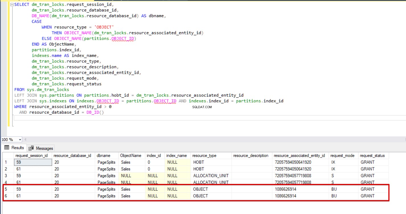Select the resource_type column header
This screenshot has height=214, width=406.
211,156
